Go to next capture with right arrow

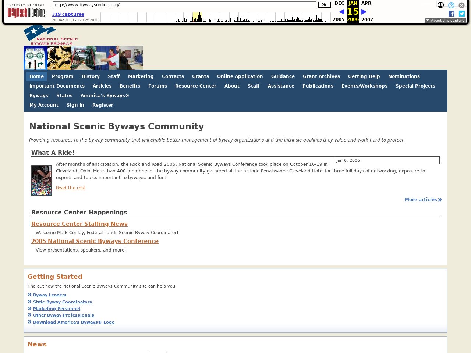(x=364, y=12)
